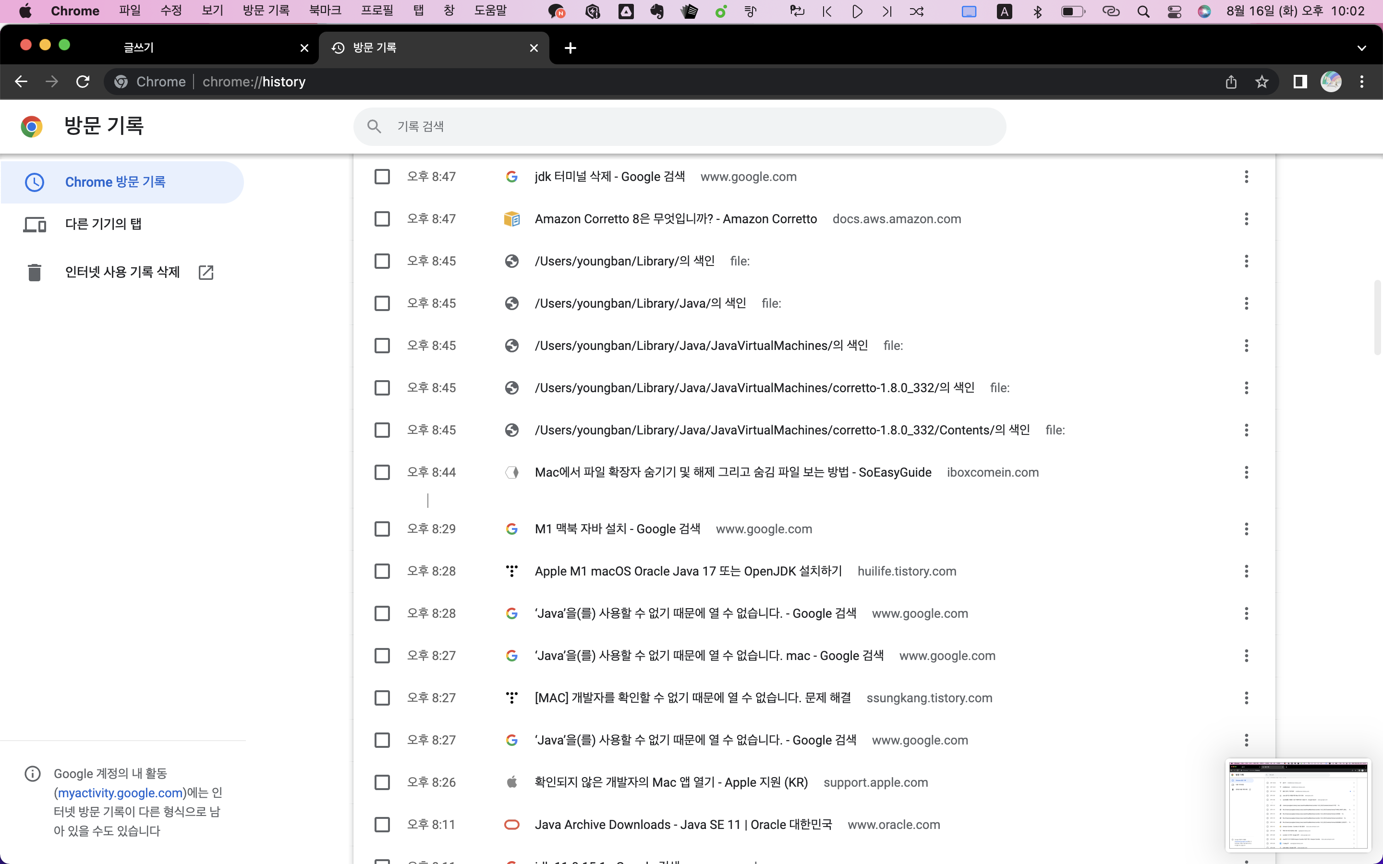Open more actions menu for SoEasyGuide entry
The height and width of the screenshot is (864, 1383).
coord(1247,473)
